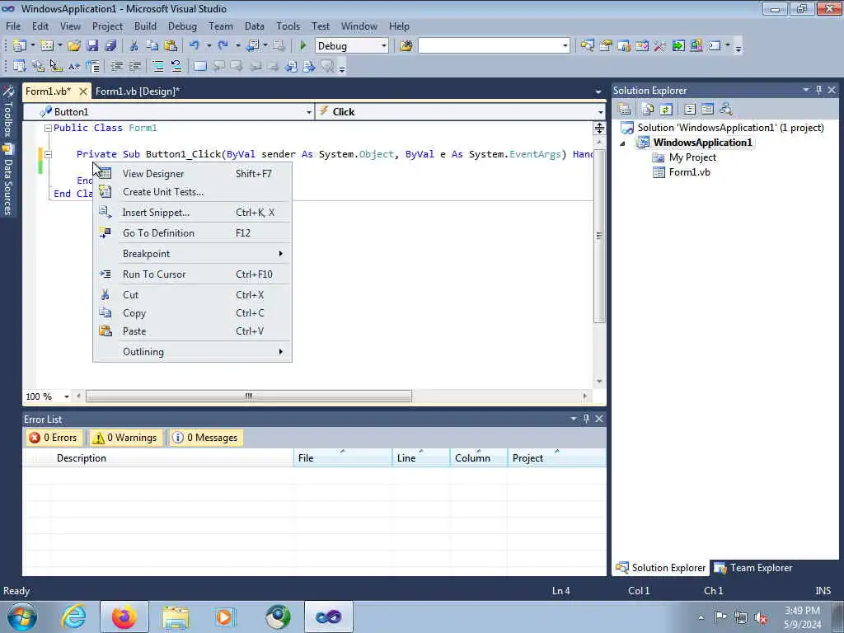Sort by the Project column header
Image resolution: width=844 pixels, height=633 pixels.
point(556,458)
